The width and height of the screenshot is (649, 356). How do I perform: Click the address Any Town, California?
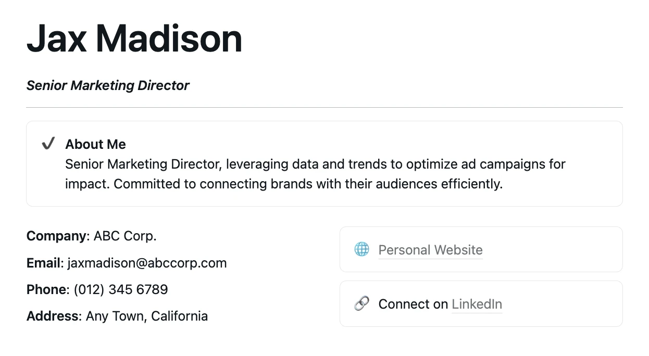tap(147, 316)
